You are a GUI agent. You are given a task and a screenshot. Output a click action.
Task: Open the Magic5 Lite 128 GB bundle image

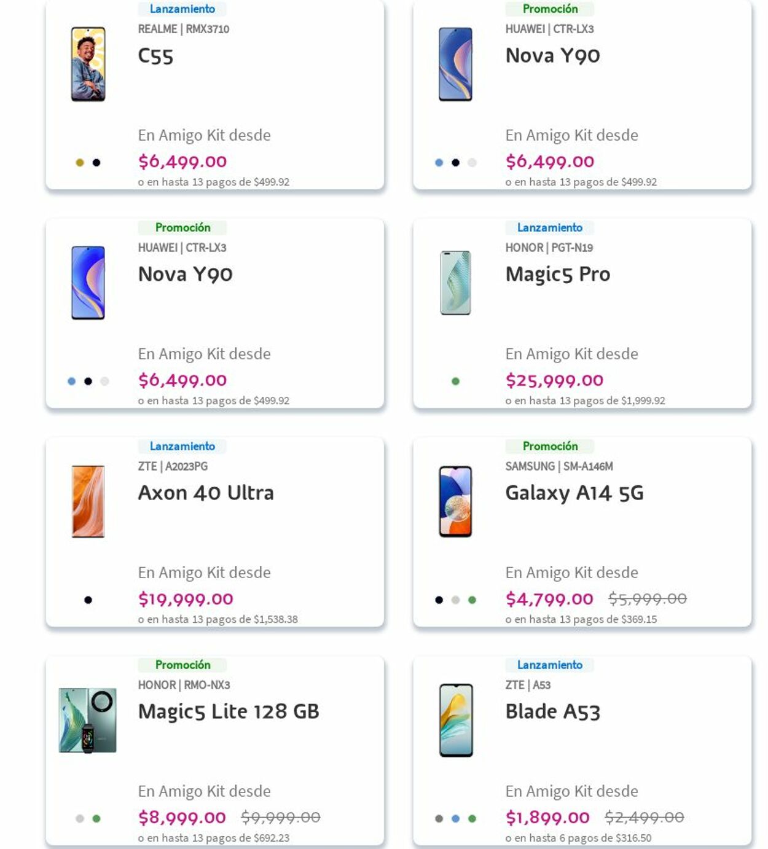[x=88, y=721]
